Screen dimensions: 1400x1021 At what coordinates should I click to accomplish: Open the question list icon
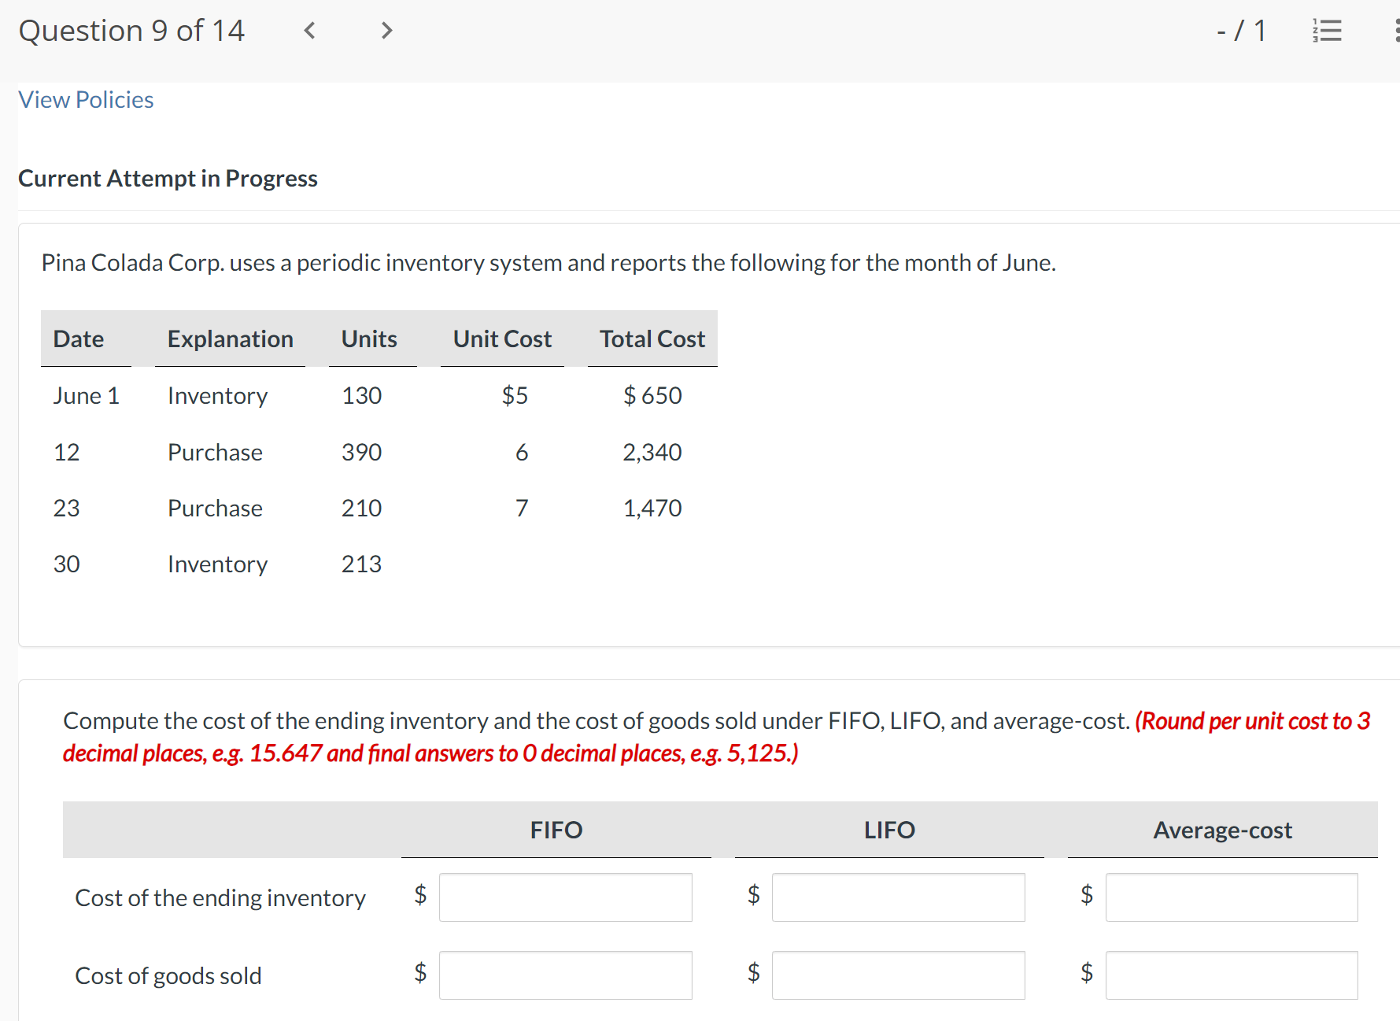[1328, 31]
